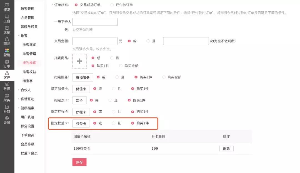Click the 权益卡 select button
Viewport: 300px width, 173px height.
point(81,124)
